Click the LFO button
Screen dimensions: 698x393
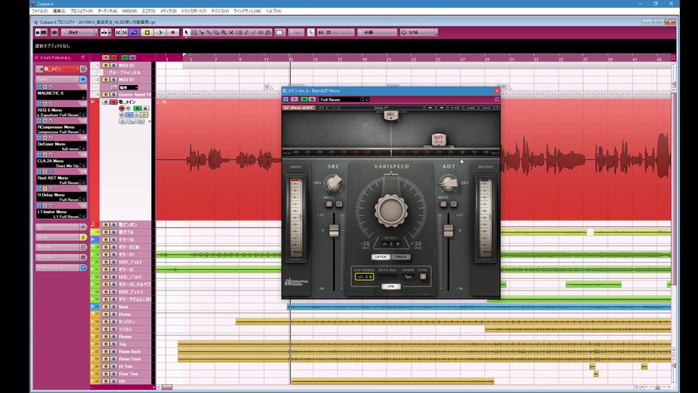(x=391, y=287)
